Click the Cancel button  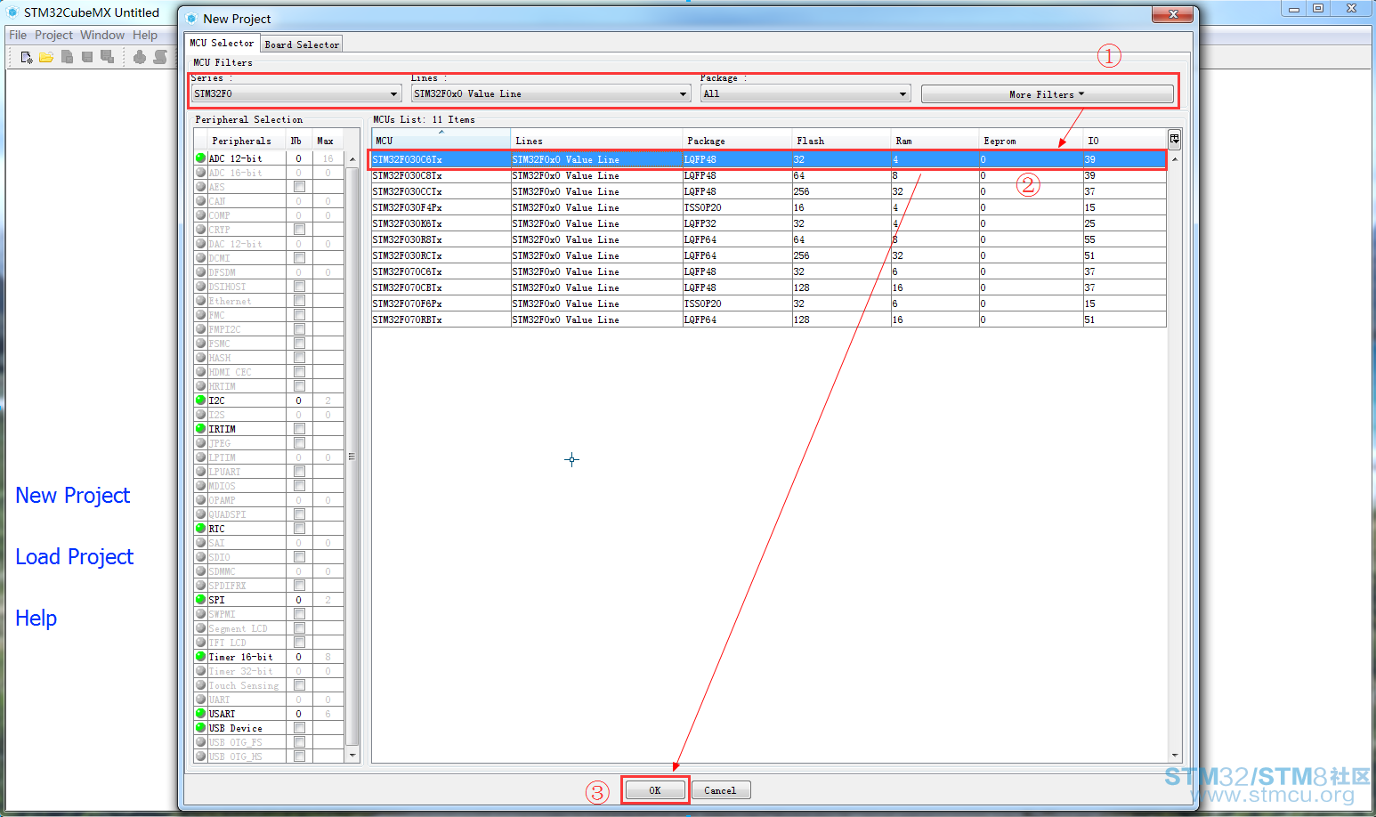tap(720, 790)
